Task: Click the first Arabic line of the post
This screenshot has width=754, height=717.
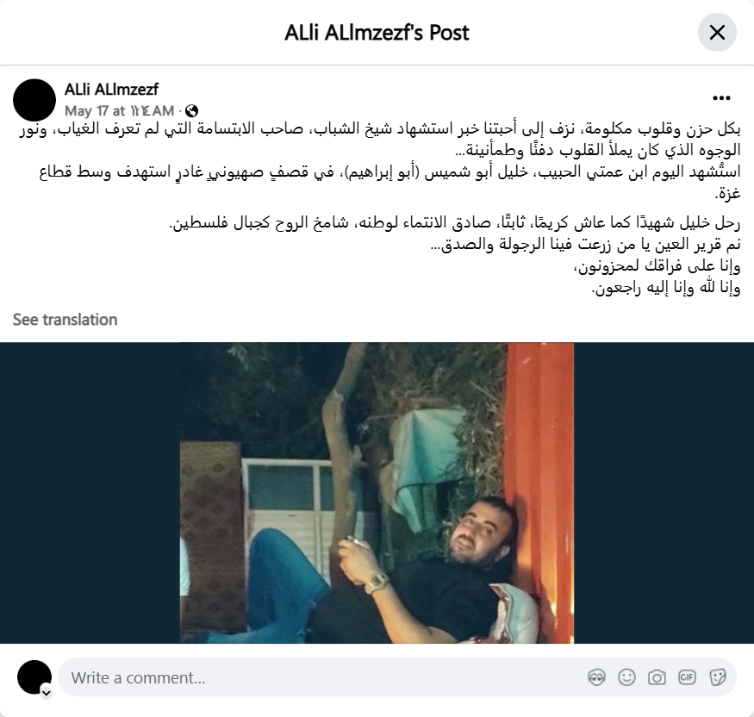Action: [380, 129]
